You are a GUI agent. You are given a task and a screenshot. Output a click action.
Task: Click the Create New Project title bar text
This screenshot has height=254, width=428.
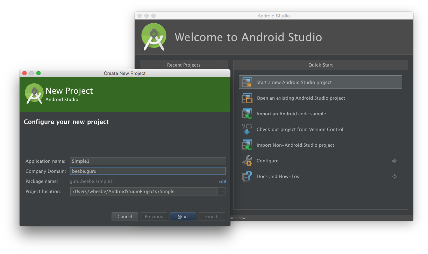point(125,73)
